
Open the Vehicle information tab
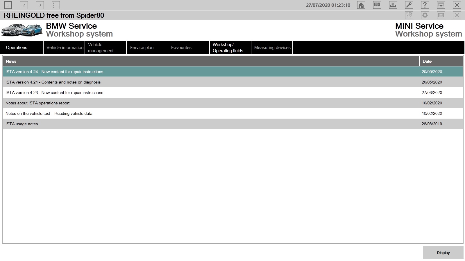click(65, 48)
